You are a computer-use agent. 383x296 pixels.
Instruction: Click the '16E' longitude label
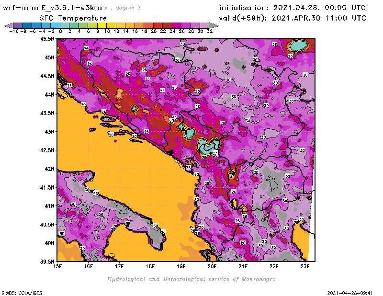tap(89, 266)
